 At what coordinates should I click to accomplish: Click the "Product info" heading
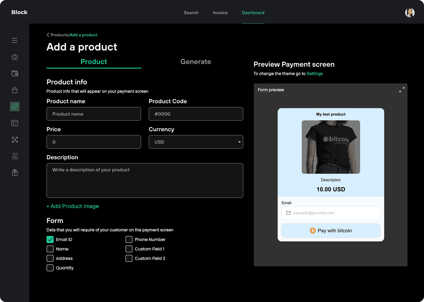click(x=67, y=82)
